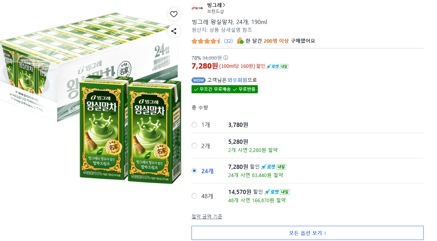Click the Binggrae brand logo icon
The height and width of the screenshot is (241, 437).
[197, 8]
